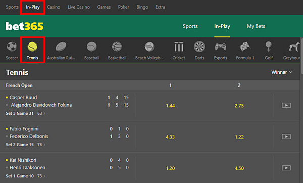303x183 pixels.
Task: Click the vertical scrollbar on the right
Action: pyautogui.click(x=301, y=56)
